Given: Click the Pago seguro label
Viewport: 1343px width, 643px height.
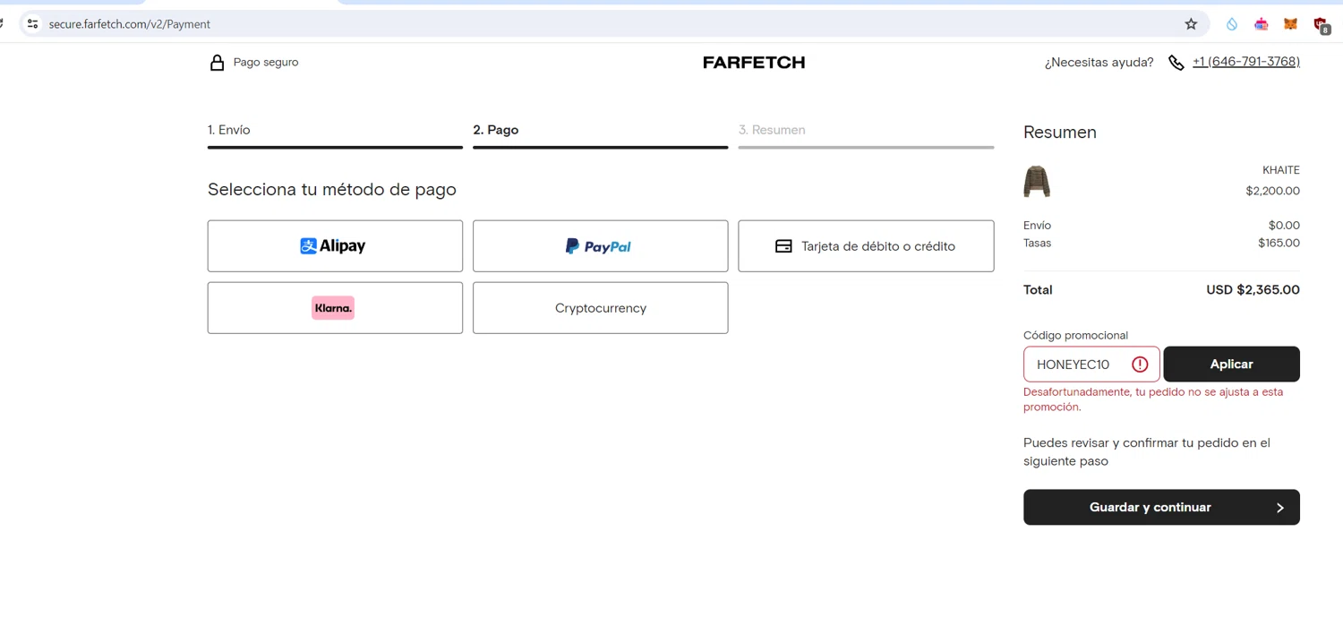Looking at the screenshot, I should tap(266, 62).
